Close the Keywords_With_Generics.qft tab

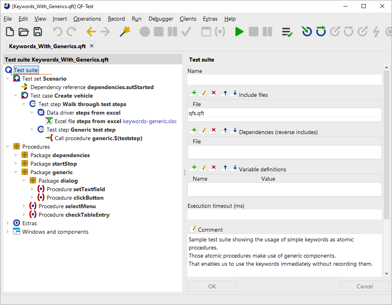coord(92,46)
